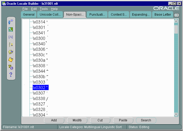Select the \x0314 tree entry
This screenshot has height=131, width=183.
(x=39, y=22)
